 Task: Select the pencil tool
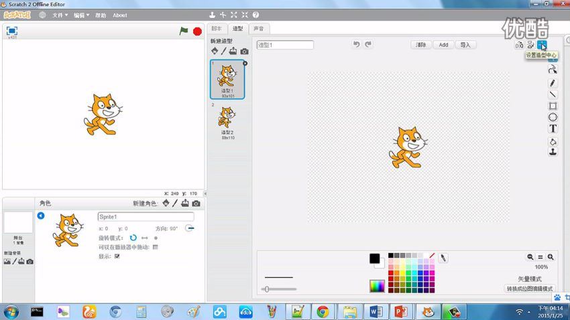pos(553,83)
